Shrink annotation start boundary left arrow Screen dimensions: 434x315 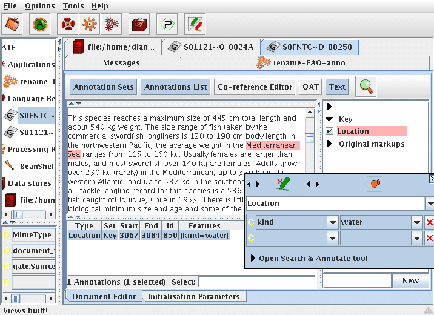(x=249, y=184)
